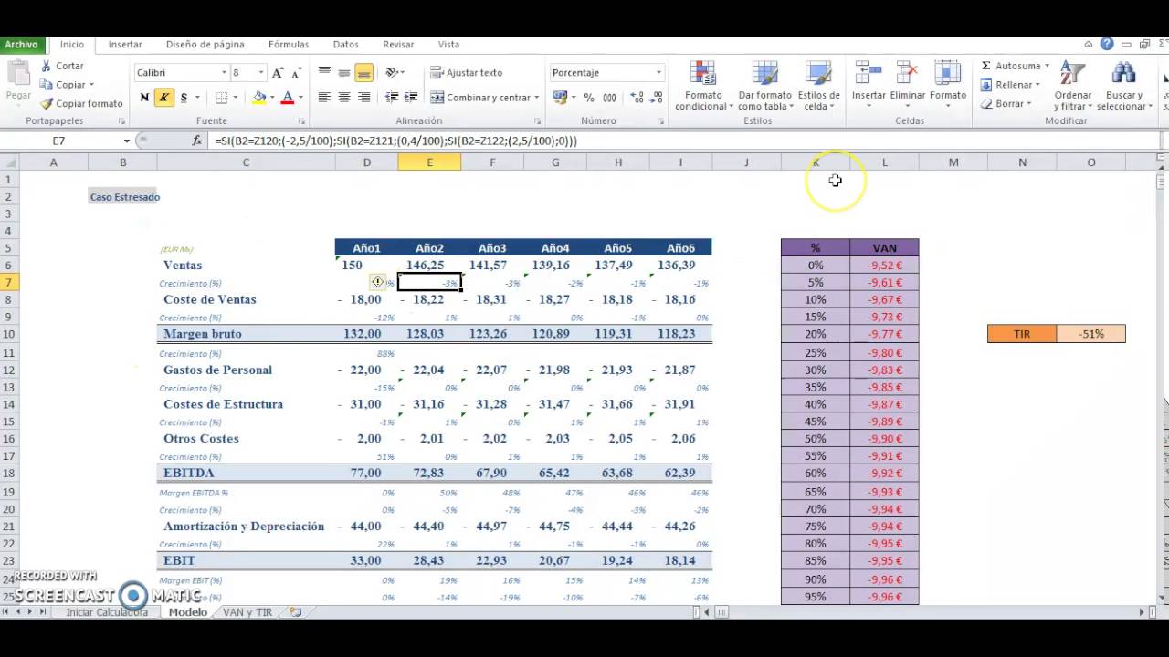Screen dimensions: 1169x657
Task: Open Iniciar Calculadora sheet tab
Action: pyautogui.click(x=107, y=612)
